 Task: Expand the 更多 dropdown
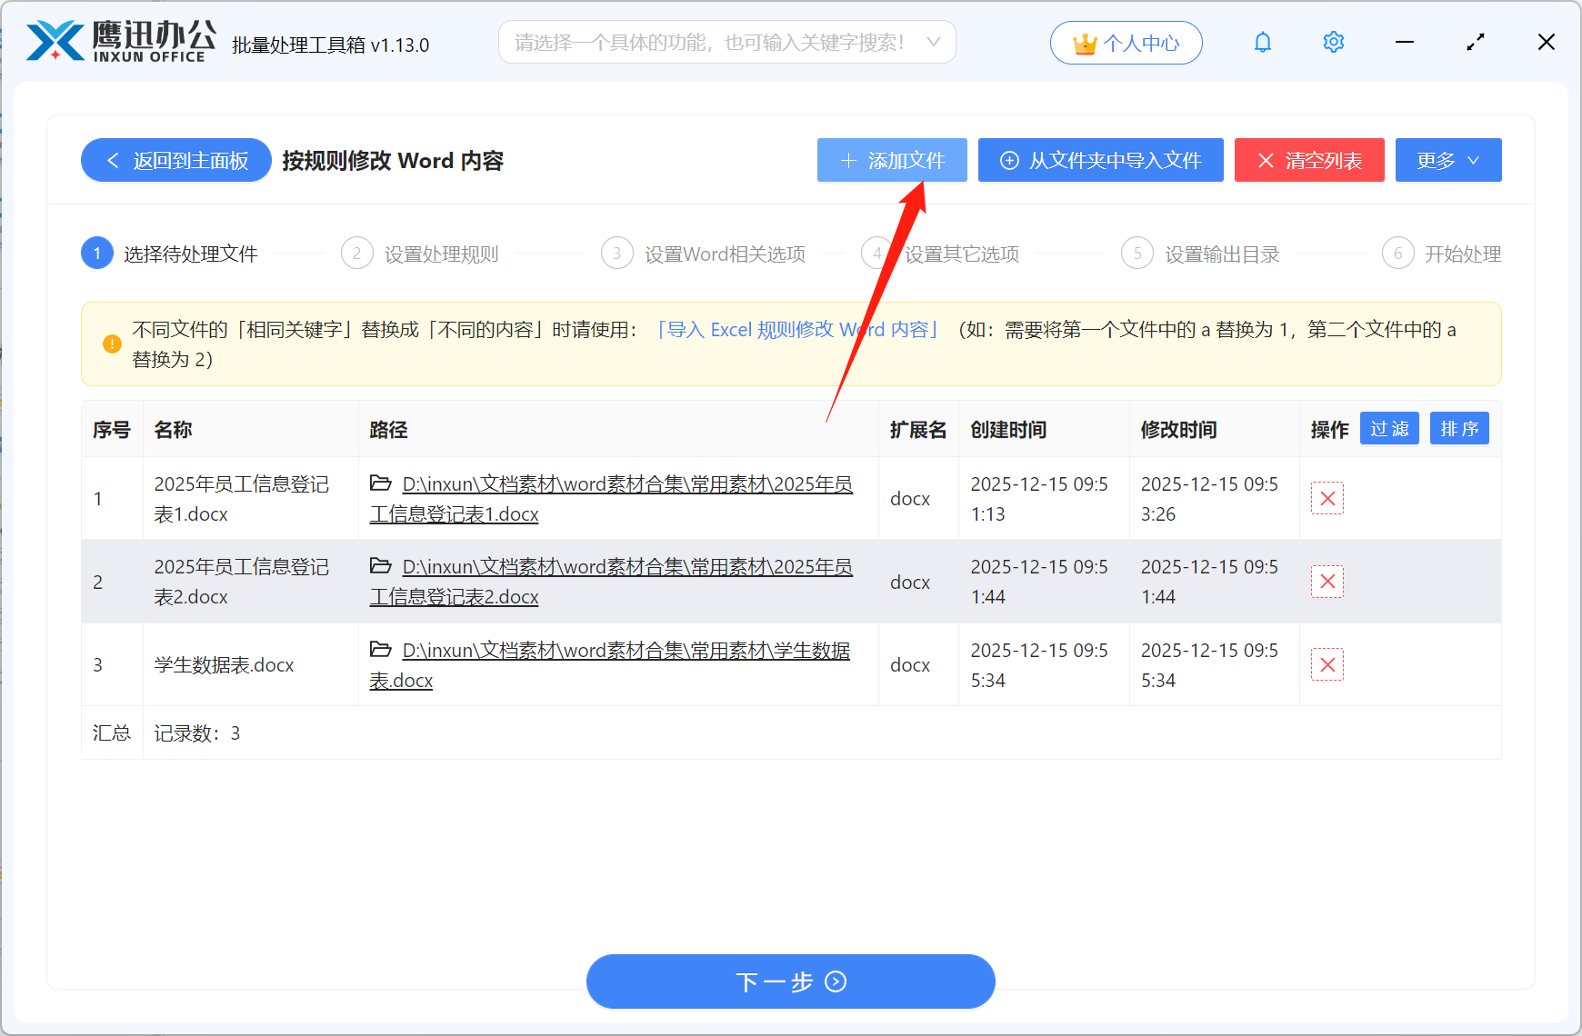coord(1447,160)
